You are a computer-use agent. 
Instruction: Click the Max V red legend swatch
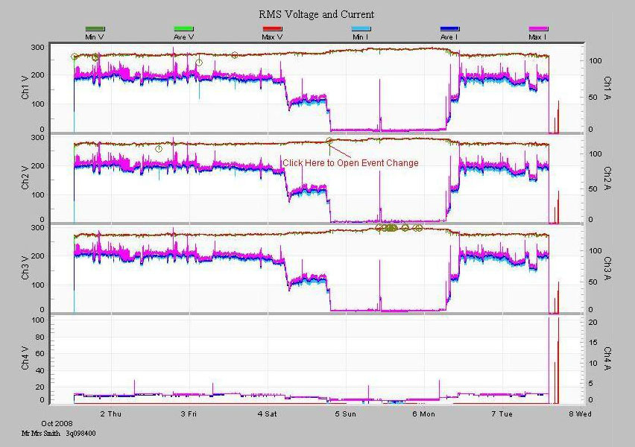pos(272,29)
